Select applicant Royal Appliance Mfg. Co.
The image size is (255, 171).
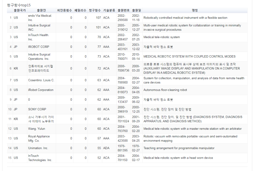coord(39,138)
